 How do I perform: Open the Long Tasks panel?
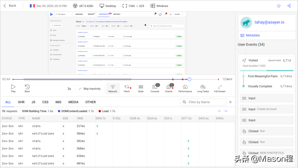203,88
